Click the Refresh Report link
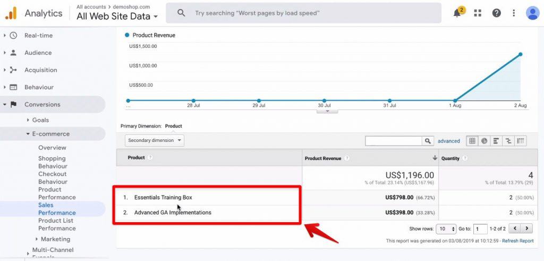This screenshot has width=544, height=261. (x=517, y=241)
